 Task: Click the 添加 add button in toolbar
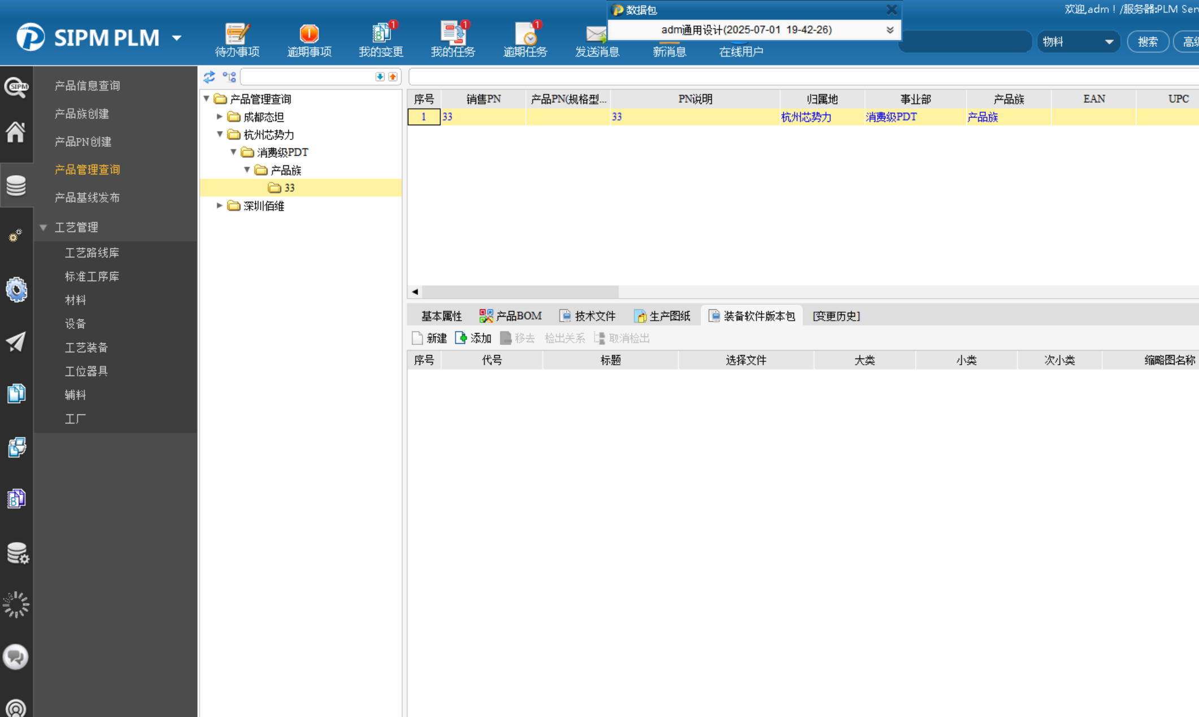473,338
